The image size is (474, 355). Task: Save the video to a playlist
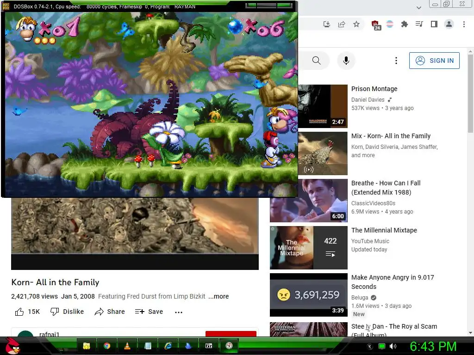[149, 312]
